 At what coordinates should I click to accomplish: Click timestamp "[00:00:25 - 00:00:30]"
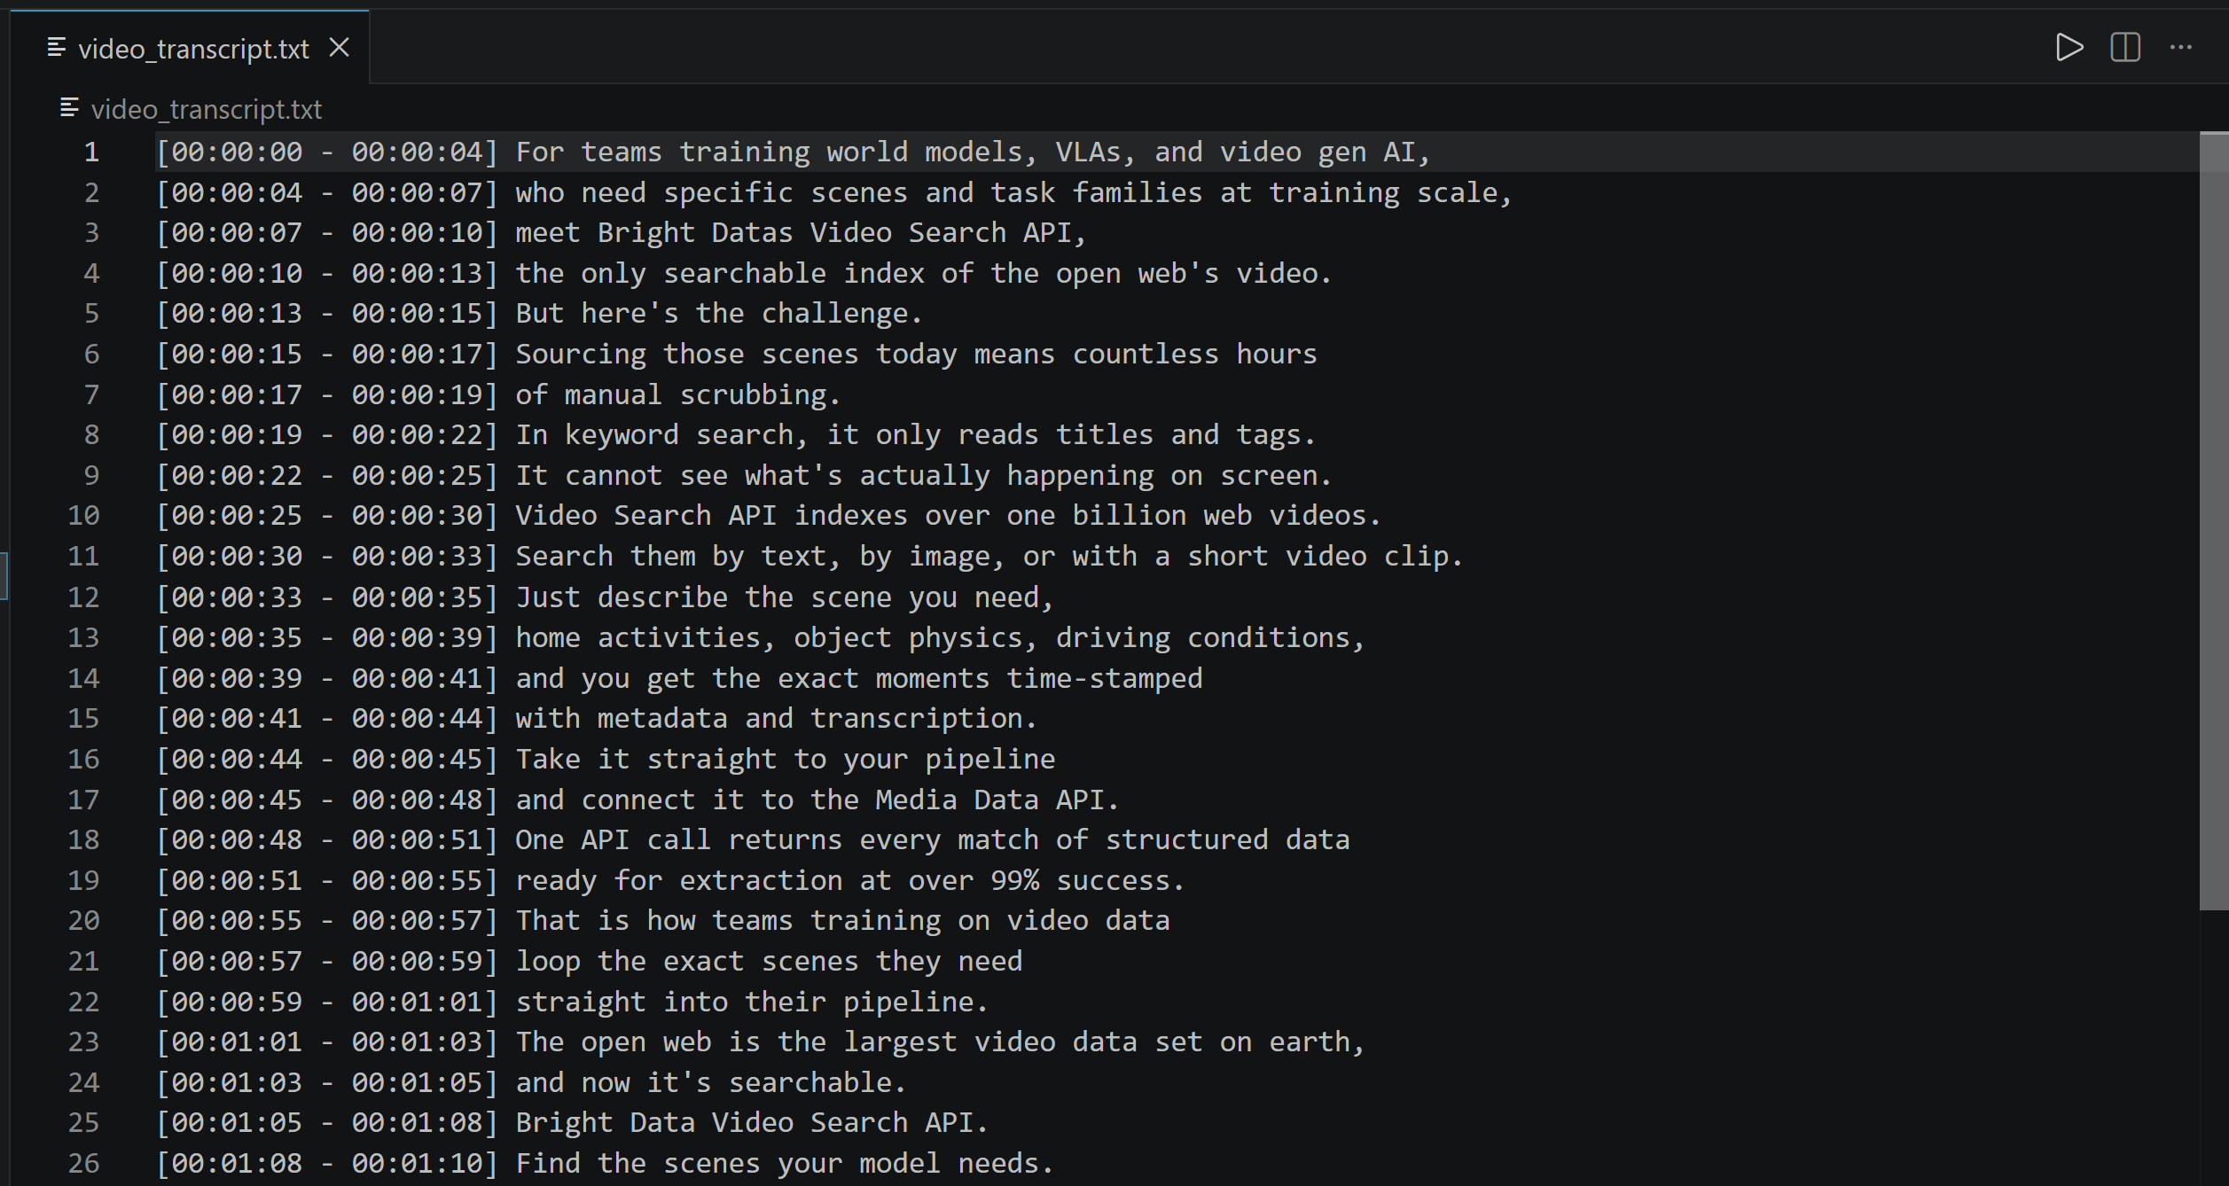[327, 516]
